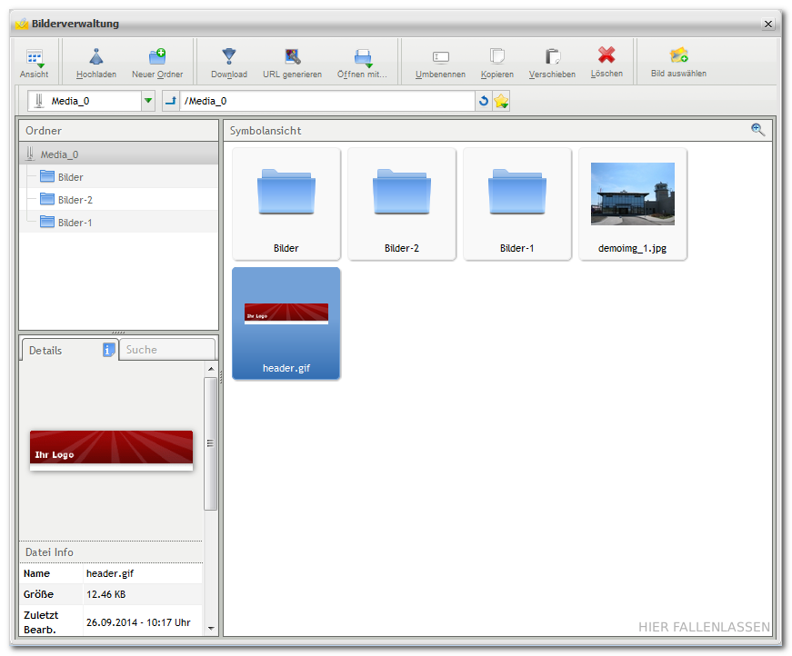Open the Öffnen mit dropdown menu
The width and height of the screenshot is (792, 656).
point(363,58)
